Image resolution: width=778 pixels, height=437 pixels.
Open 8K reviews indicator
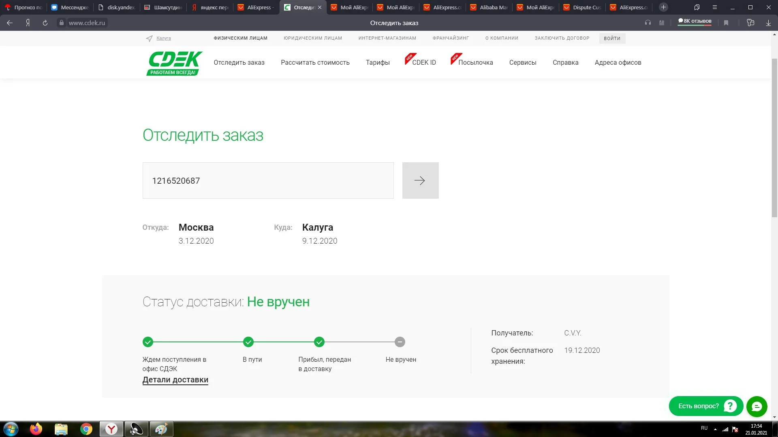[695, 21]
